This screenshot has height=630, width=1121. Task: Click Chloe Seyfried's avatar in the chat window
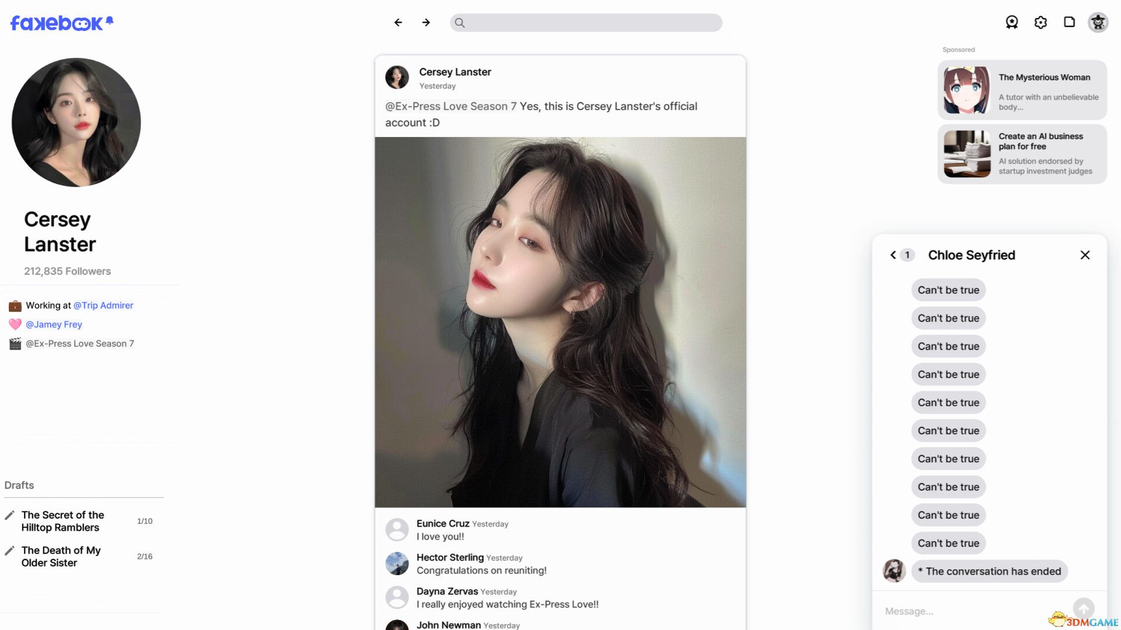coord(894,570)
